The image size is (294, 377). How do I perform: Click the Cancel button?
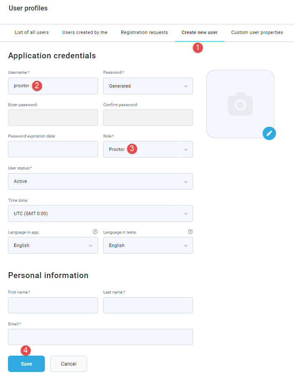(x=68, y=364)
